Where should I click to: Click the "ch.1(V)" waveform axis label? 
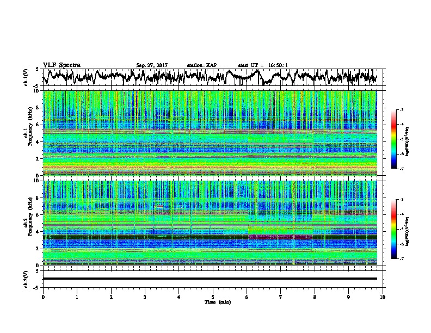26,77
